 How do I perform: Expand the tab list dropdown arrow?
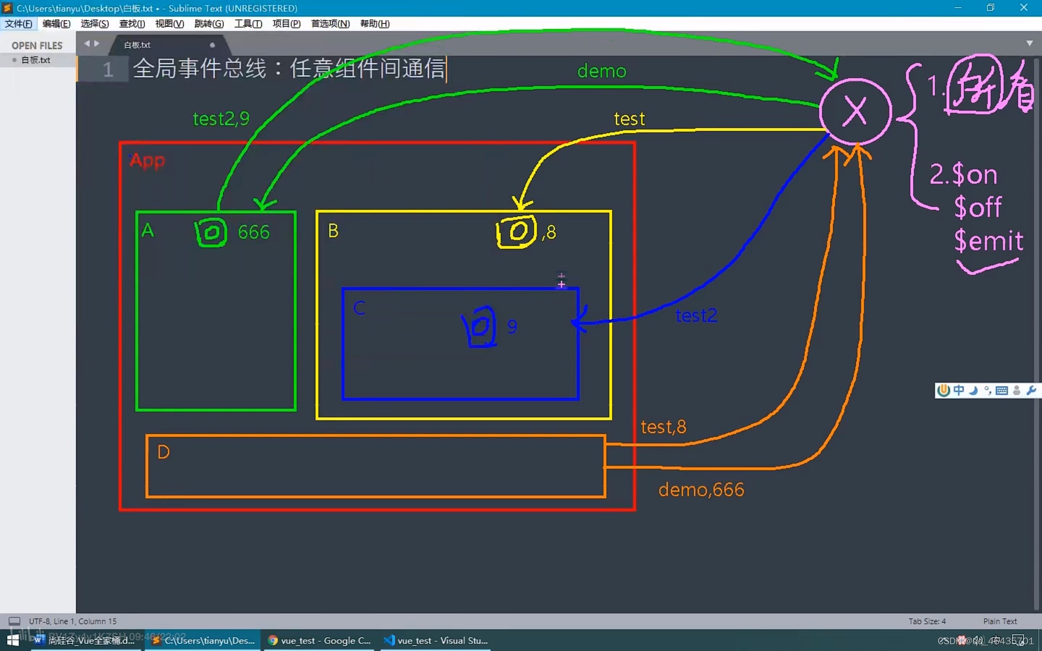1029,43
